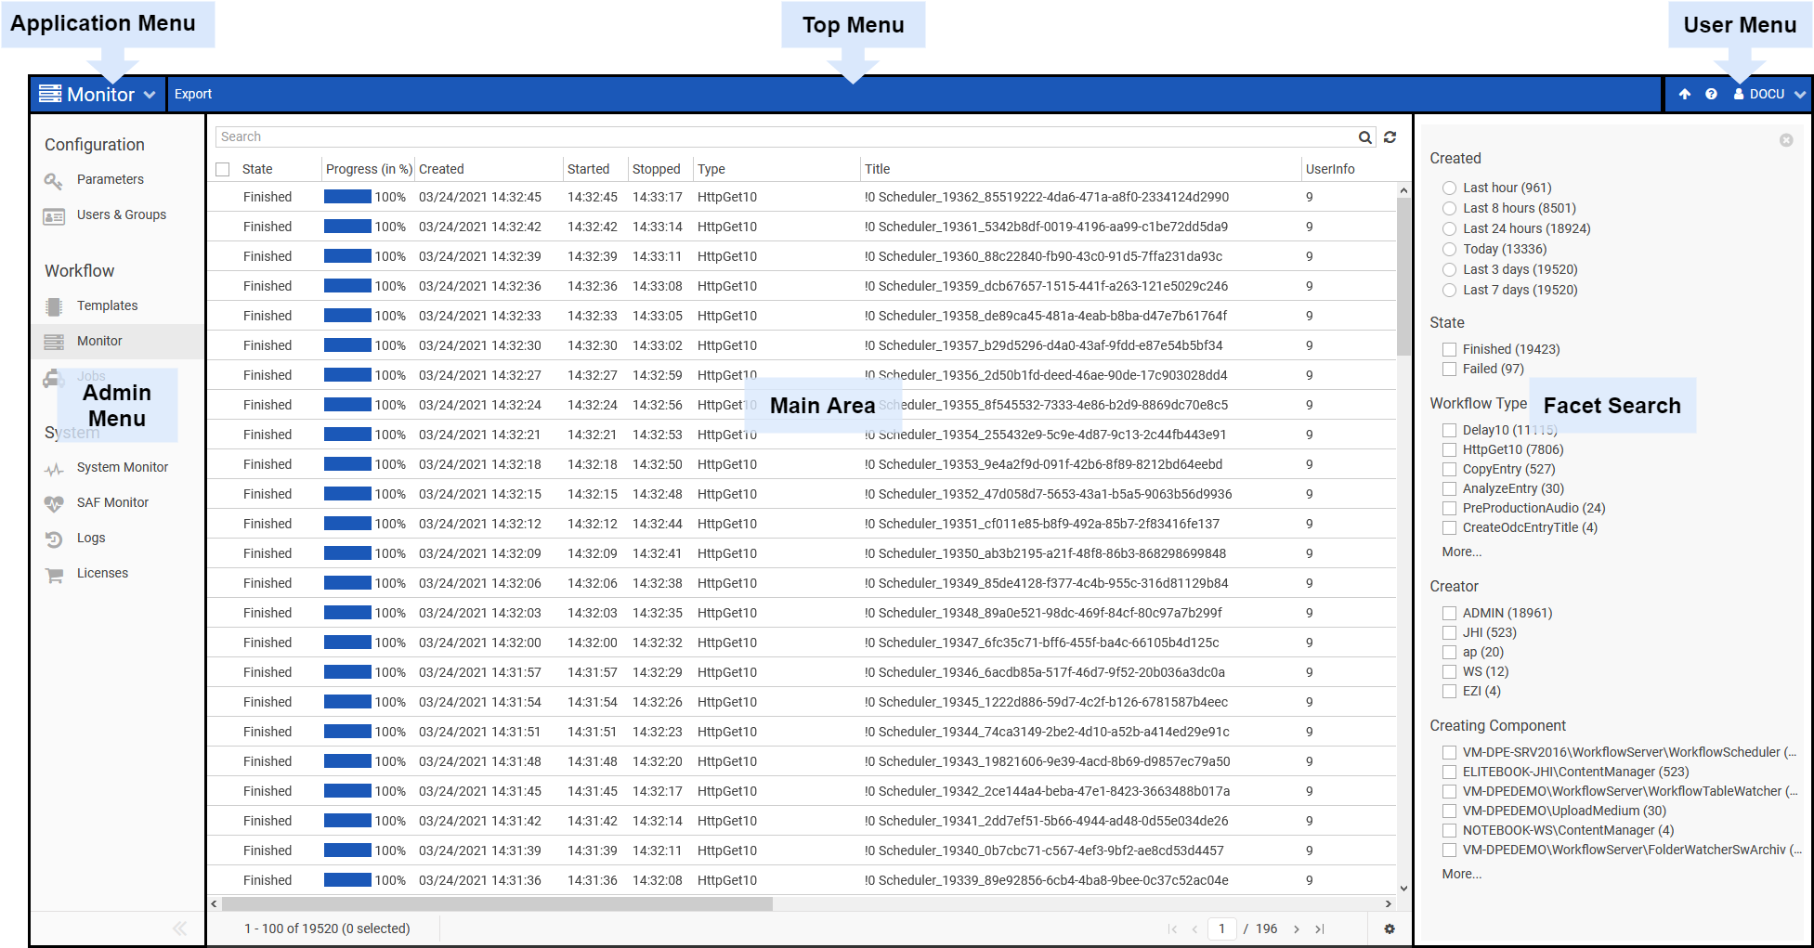Open System Monitor from the sidebar

pos(122,468)
